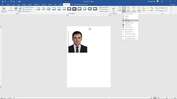Switch to Web Layout view in status bar

[x=158, y=98]
